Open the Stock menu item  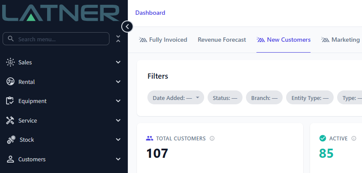point(64,140)
